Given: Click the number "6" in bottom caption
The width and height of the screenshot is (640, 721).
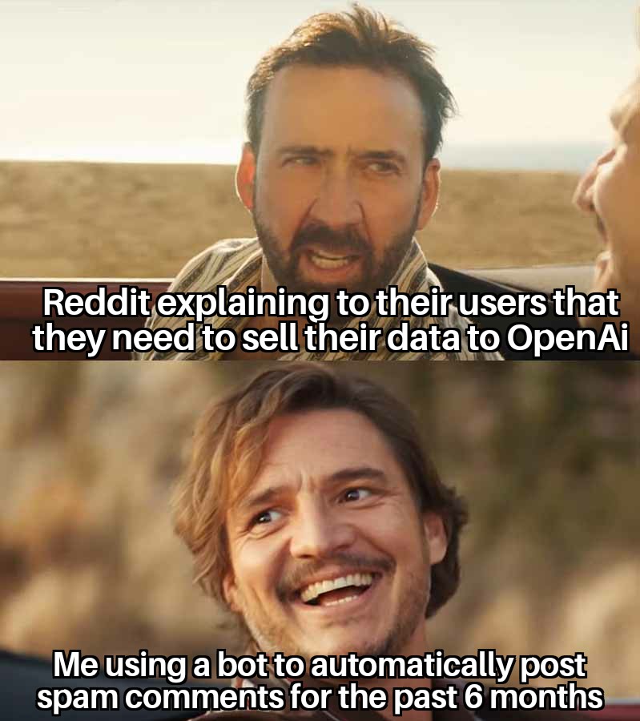Looking at the screenshot, I should click(x=472, y=696).
